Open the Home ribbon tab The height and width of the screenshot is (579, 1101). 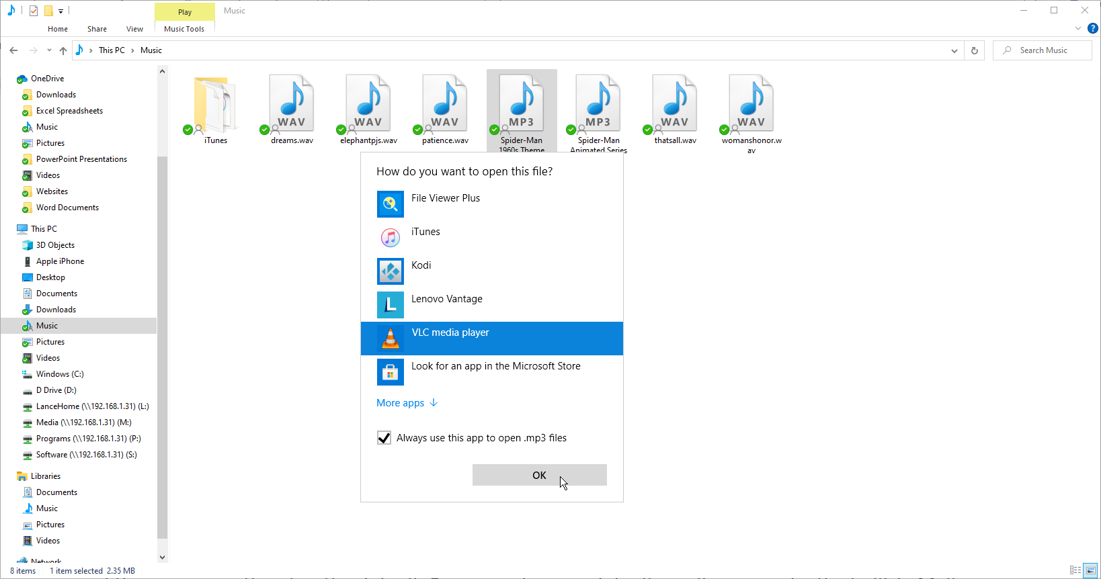[58, 29]
